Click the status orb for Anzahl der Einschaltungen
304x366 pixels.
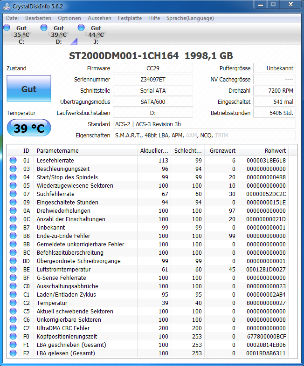(x=13, y=219)
